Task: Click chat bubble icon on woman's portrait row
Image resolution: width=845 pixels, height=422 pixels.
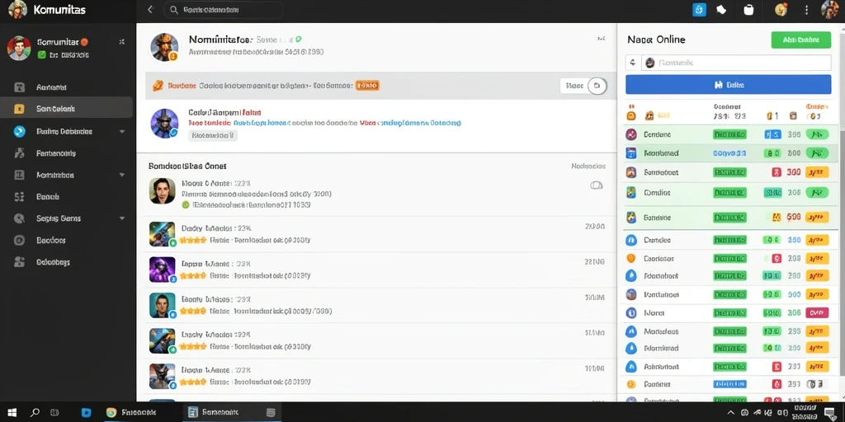Action: [597, 185]
